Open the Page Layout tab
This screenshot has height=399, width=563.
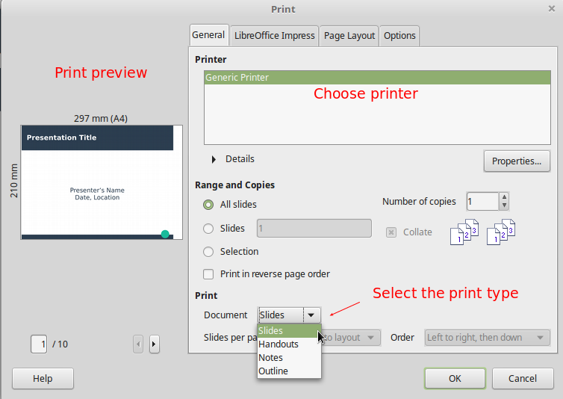tap(349, 35)
